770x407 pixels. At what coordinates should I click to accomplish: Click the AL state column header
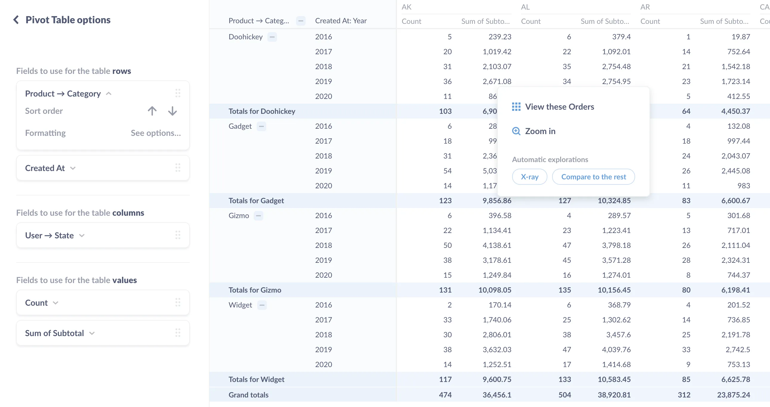click(x=525, y=7)
